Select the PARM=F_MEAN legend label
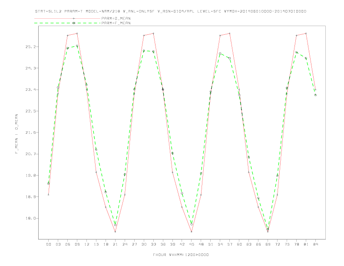Image resolution: width=344 pixels, height=266 pixels. click(x=116, y=23)
